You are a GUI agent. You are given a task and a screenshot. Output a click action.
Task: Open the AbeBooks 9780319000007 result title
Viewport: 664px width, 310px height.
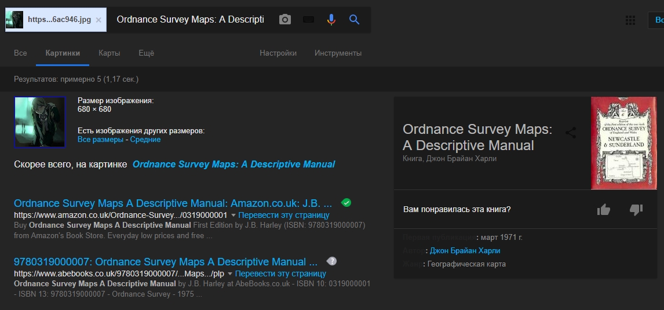click(x=166, y=261)
